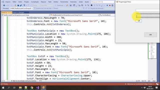Click the CRLF line ending indicator
Viewport: 160px width, 90px height.
pos(154,81)
